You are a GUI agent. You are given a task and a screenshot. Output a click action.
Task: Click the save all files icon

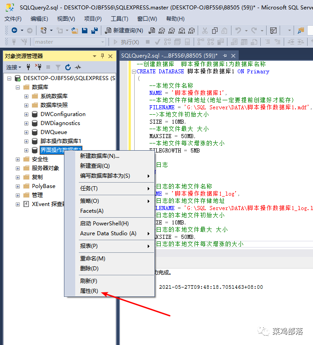click(95, 31)
